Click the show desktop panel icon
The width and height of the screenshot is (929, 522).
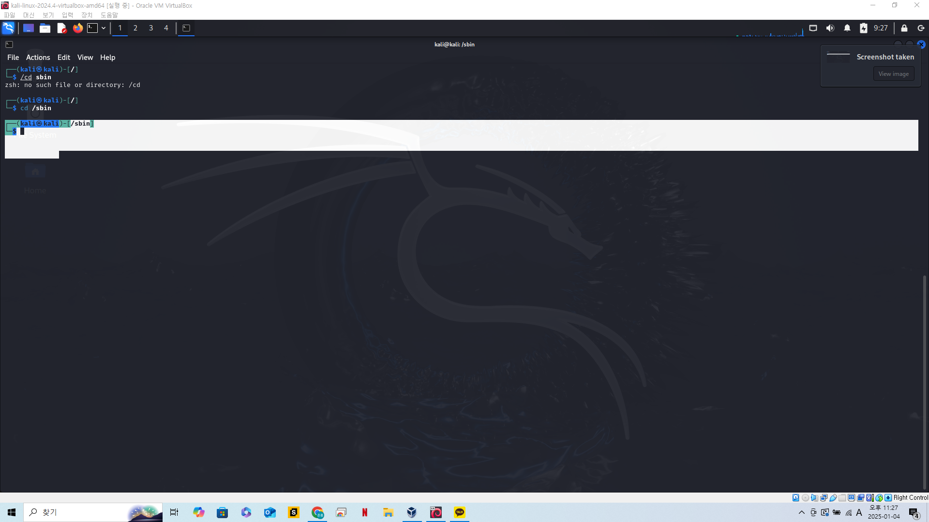point(29,28)
